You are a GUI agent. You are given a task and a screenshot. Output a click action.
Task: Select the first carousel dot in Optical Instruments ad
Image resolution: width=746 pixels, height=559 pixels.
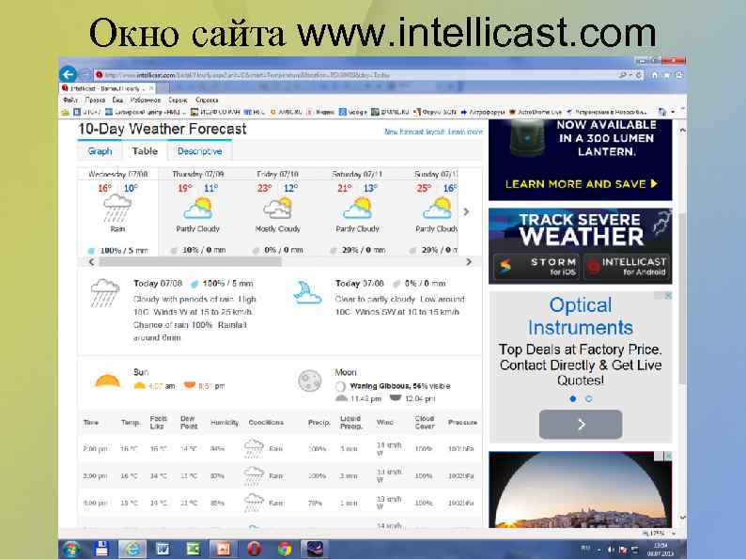[573, 398]
